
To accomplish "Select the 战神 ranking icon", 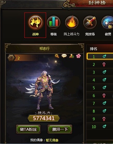I will [x=36, y=22].
